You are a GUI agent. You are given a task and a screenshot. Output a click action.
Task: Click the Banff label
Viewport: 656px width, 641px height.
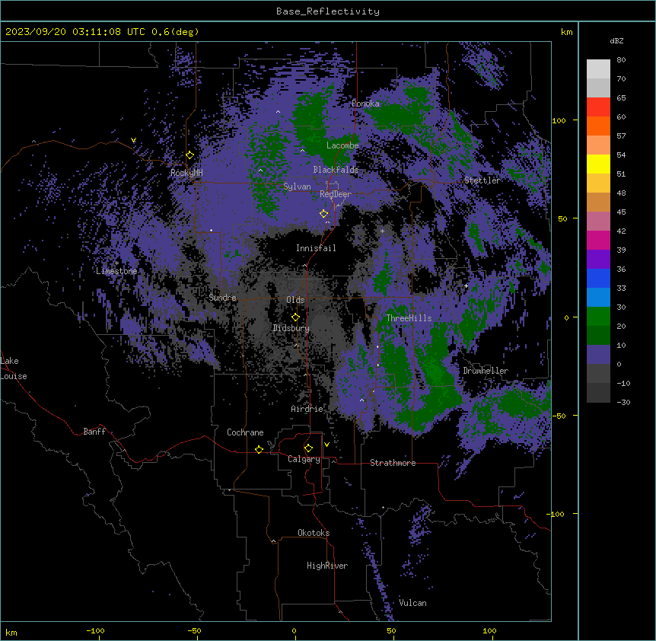click(x=94, y=432)
